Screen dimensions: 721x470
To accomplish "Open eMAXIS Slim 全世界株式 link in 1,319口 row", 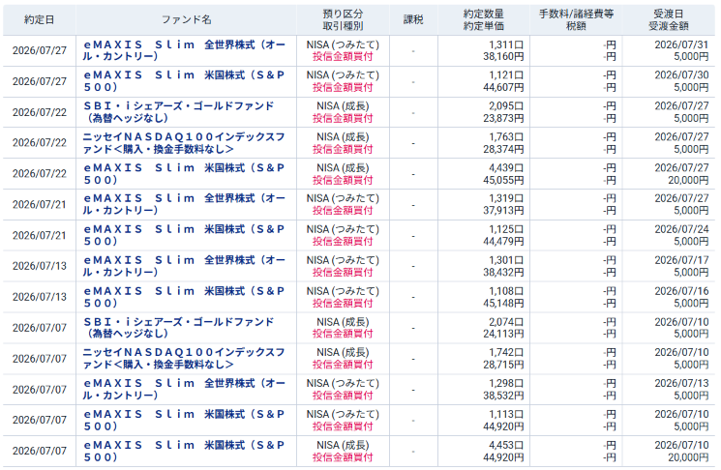I will pos(184,204).
